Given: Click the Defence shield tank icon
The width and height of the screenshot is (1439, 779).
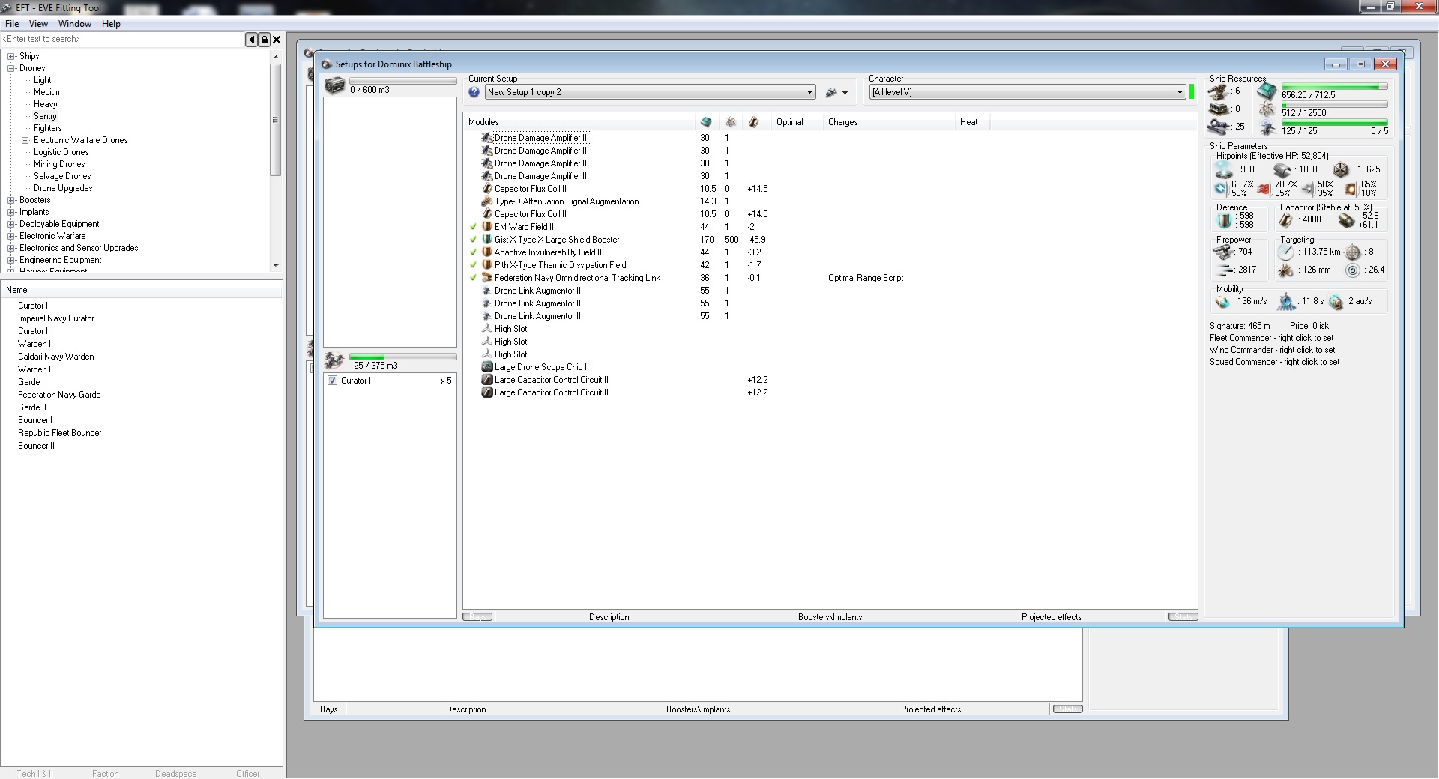Looking at the screenshot, I should (1224, 220).
